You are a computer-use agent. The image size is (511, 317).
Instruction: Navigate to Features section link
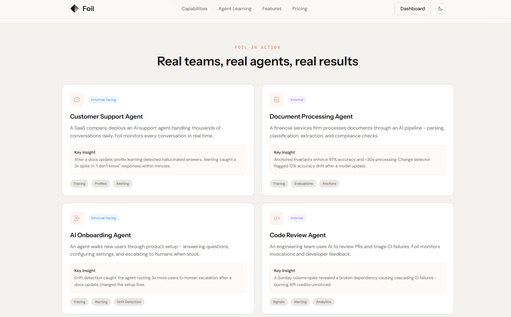(272, 9)
